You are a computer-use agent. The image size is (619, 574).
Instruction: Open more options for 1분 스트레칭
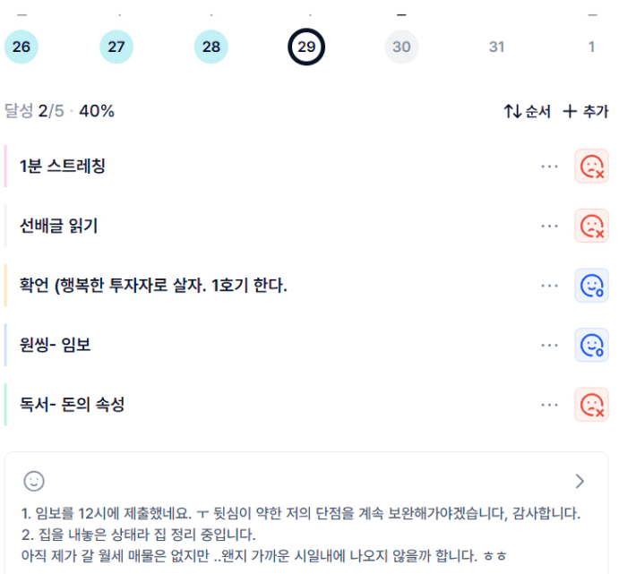pos(549,167)
